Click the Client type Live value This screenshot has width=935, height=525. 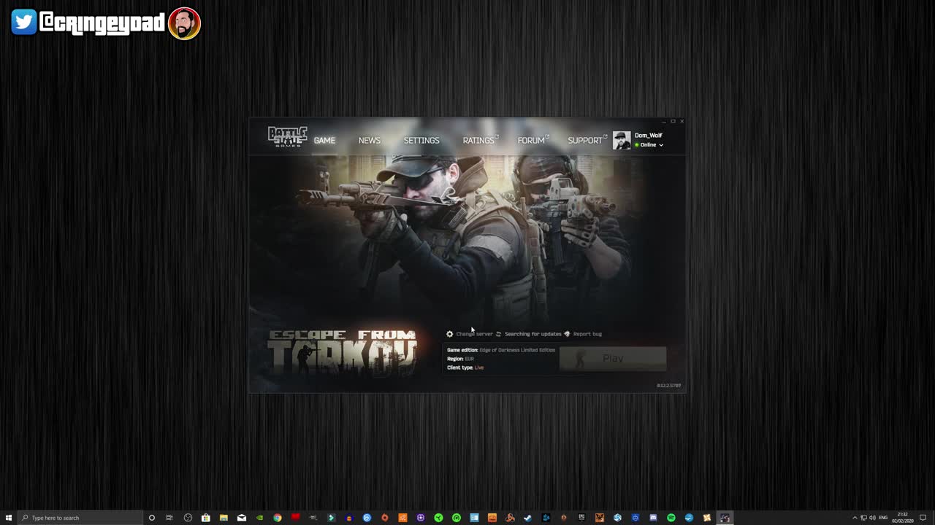click(479, 367)
